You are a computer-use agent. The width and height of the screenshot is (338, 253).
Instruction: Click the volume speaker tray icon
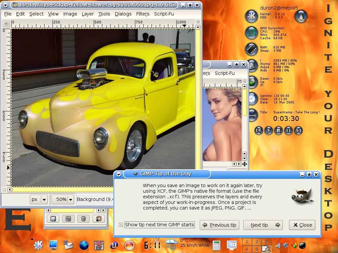(x=278, y=245)
